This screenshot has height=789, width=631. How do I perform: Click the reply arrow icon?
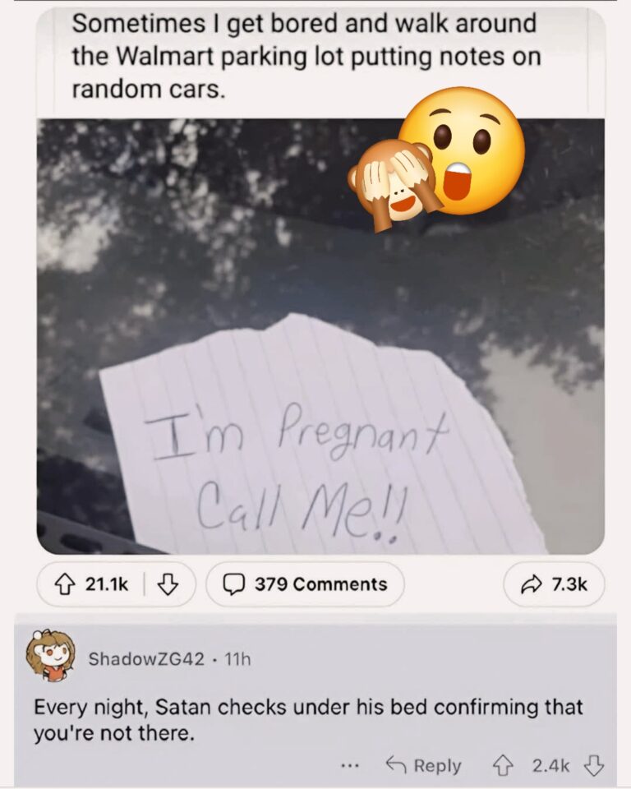396,765
